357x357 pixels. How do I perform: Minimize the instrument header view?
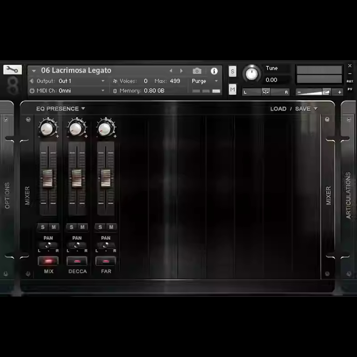350,74
